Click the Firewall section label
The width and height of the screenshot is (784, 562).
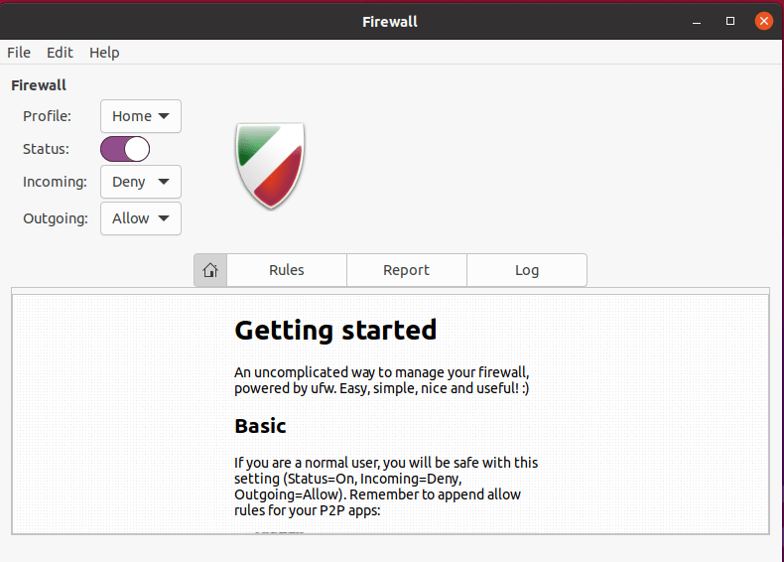click(x=39, y=85)
